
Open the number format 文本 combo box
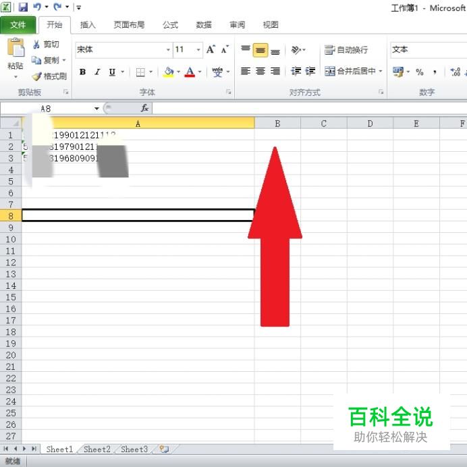pos(429,49)
